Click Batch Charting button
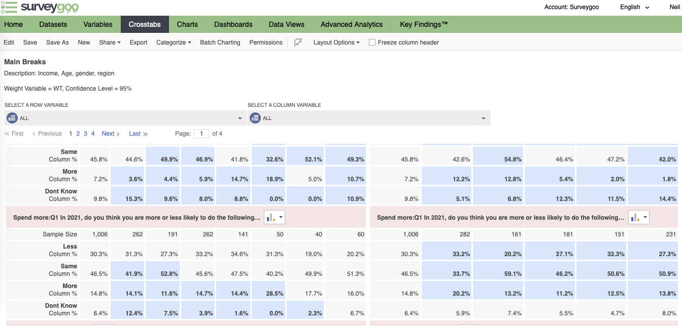This screenshot has width=682, height=326. click(220, 43)
